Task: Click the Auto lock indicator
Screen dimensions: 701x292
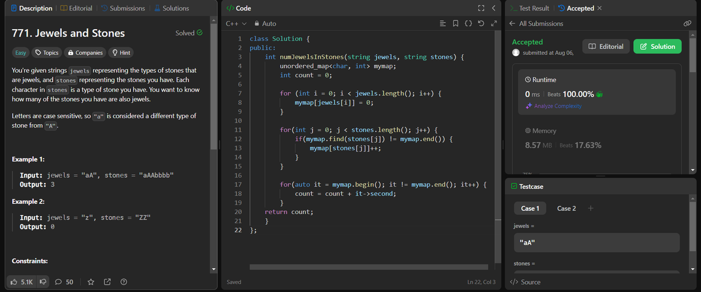Action: click(265, 24)
